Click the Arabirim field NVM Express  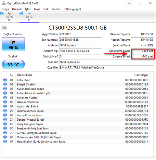[80, 45]
